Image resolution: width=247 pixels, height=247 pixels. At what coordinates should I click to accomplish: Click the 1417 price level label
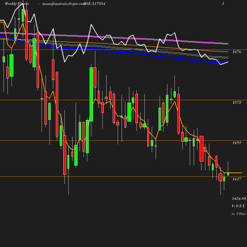(237, 179)
